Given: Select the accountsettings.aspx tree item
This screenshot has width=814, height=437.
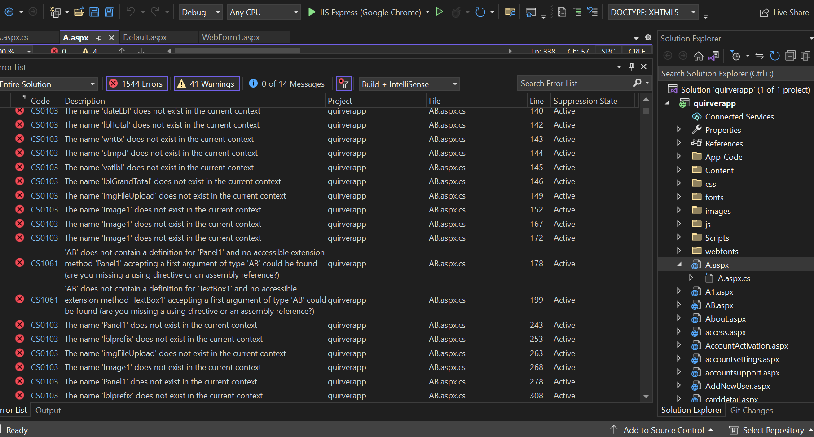Looking at the screenshot, I should click(x=742, y=359).
